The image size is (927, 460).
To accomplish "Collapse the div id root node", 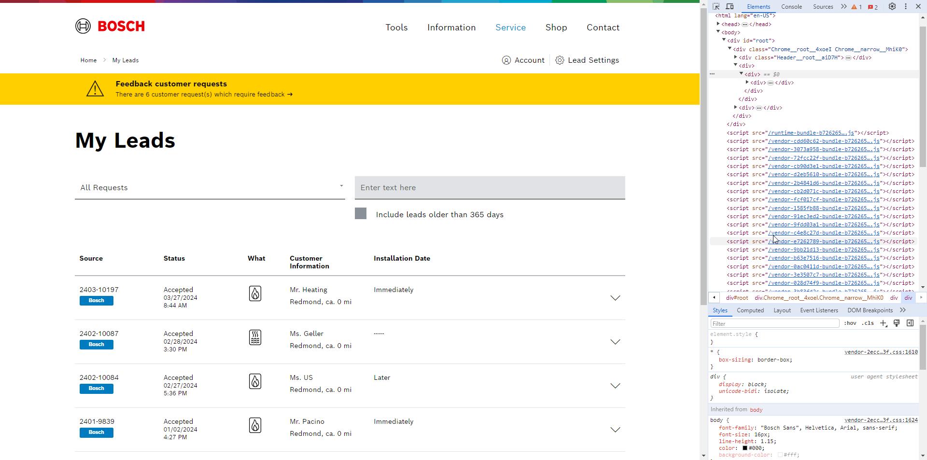I will point(724,41).
